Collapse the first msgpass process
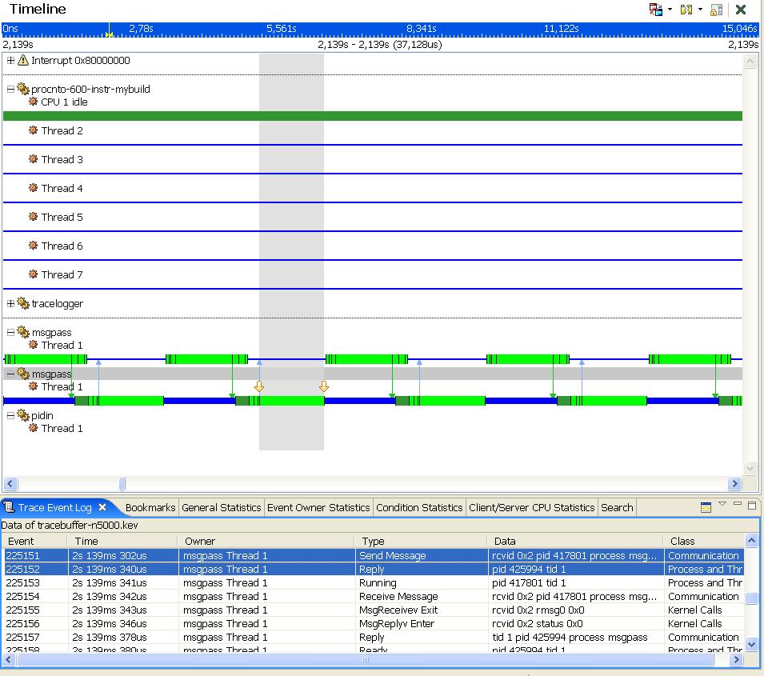The width and height of the screenshot is (764, 676). click(10, 332)
